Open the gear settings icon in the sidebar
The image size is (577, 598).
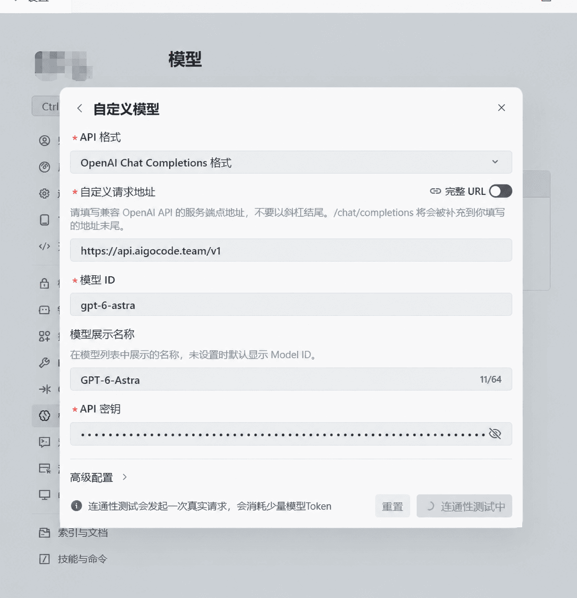tap(44, 193)
